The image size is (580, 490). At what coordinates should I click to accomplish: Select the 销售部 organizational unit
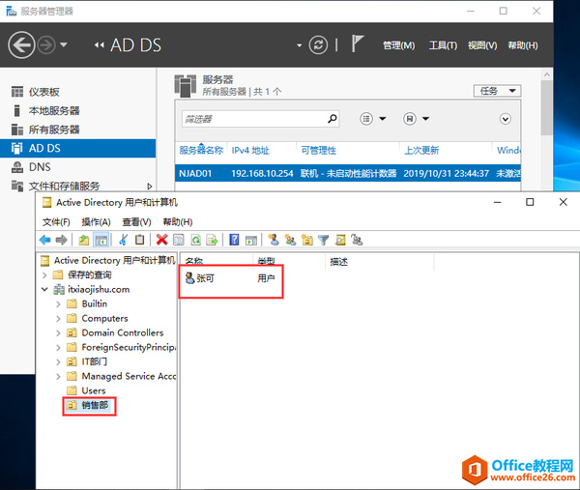point(95,405)
